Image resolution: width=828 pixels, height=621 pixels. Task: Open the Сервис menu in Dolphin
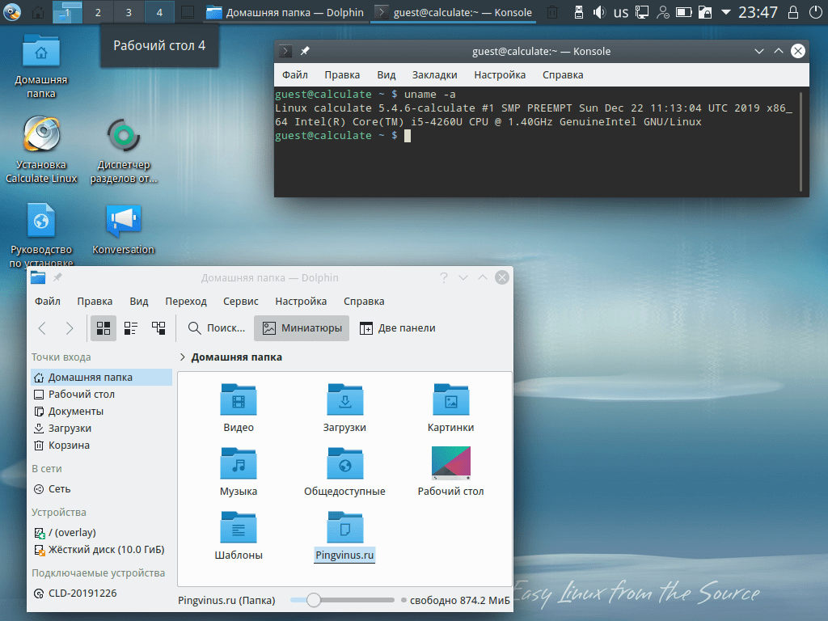(x=240, y=302)
